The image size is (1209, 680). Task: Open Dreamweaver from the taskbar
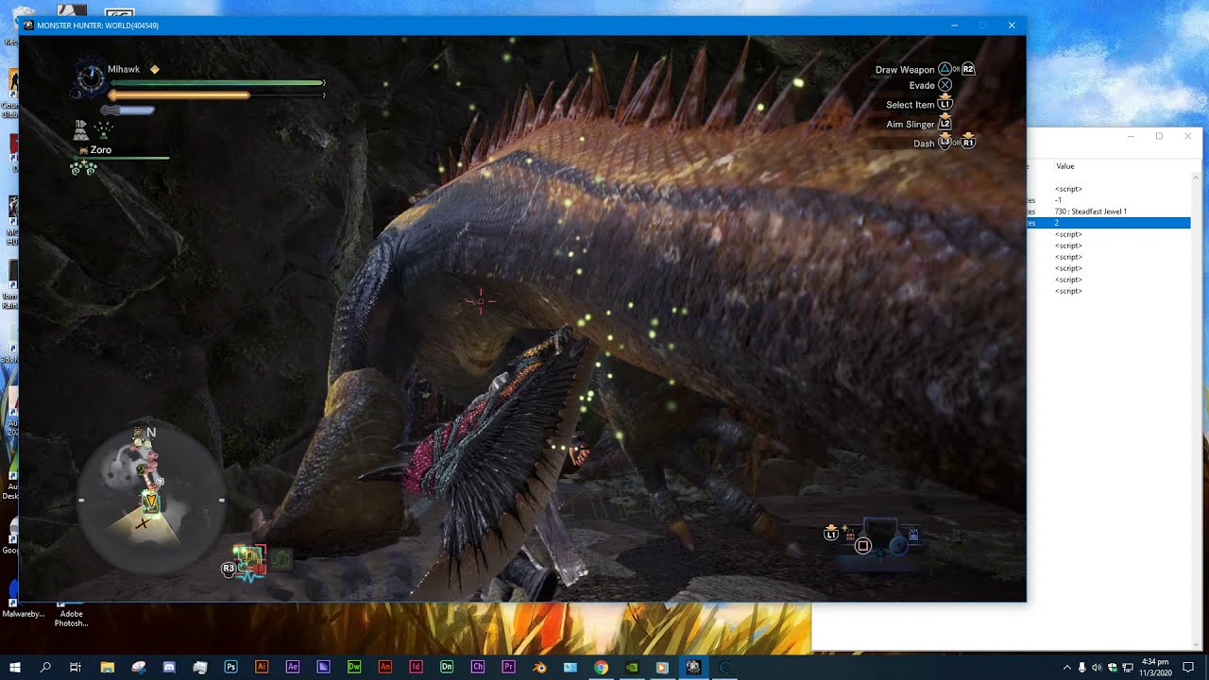pos(354,667)
